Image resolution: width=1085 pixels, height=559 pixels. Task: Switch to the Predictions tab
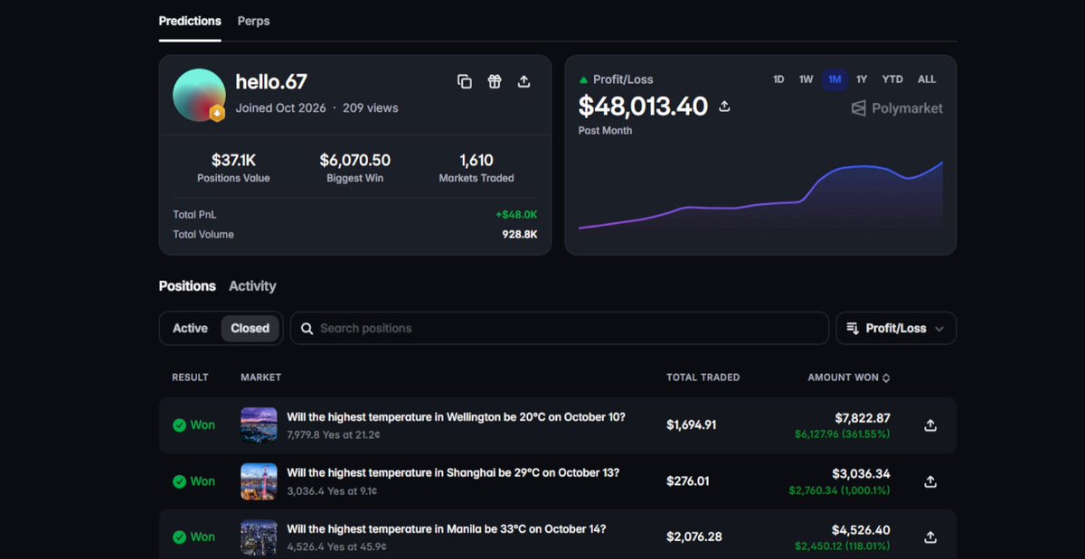pyautogui.click(x=190, y=21)
